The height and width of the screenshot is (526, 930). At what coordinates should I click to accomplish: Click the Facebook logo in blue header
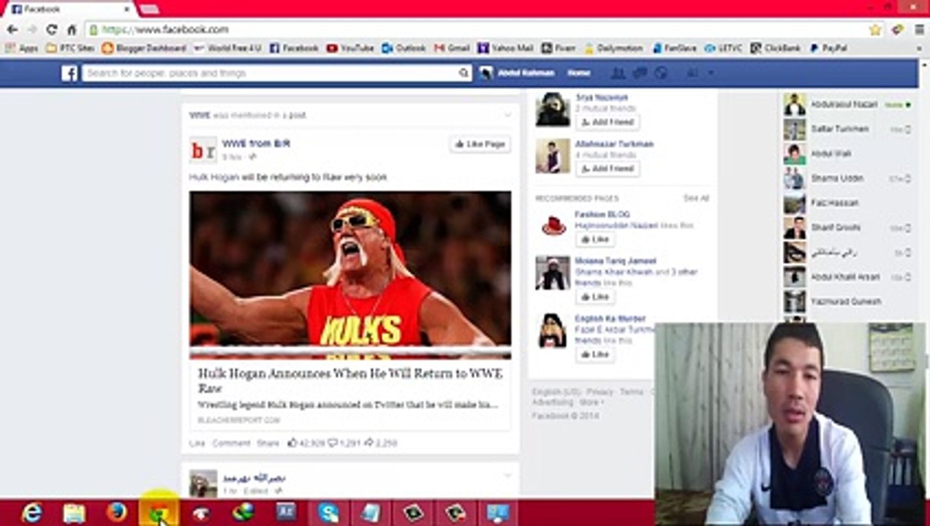point(69,73)
